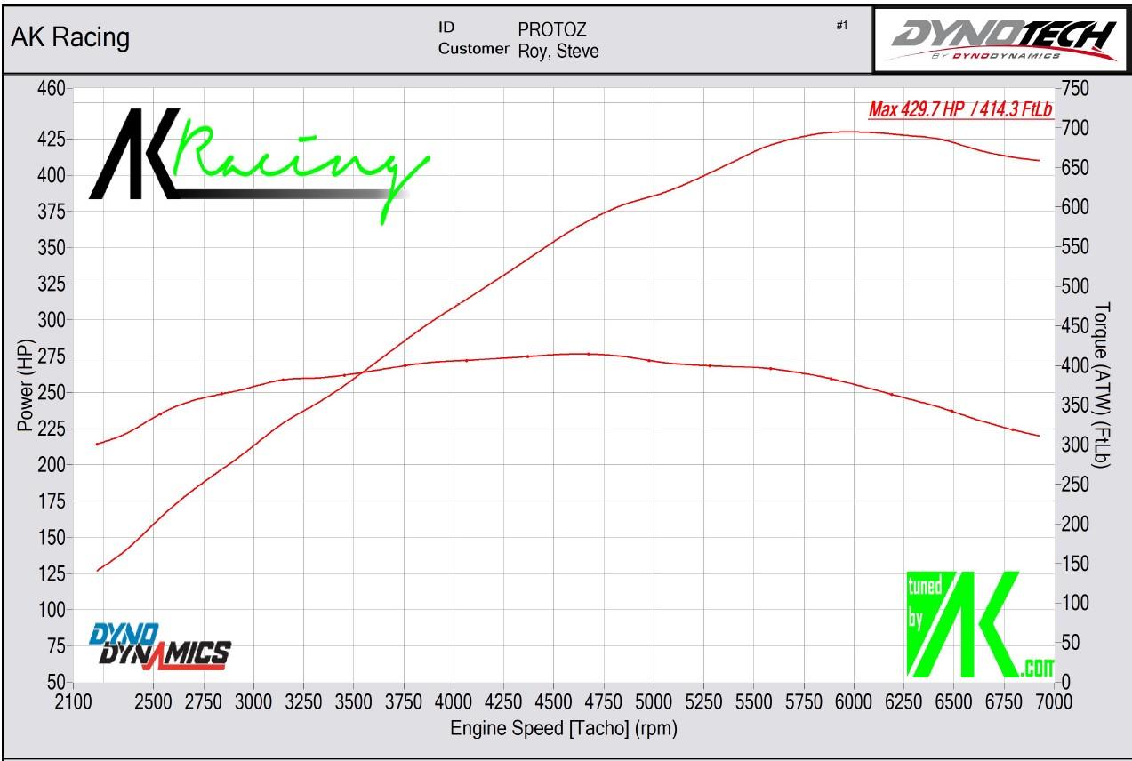Click the 'Power (HP)' axis title
Viewport: 1132px width, 761px height.
click(25, 386)
